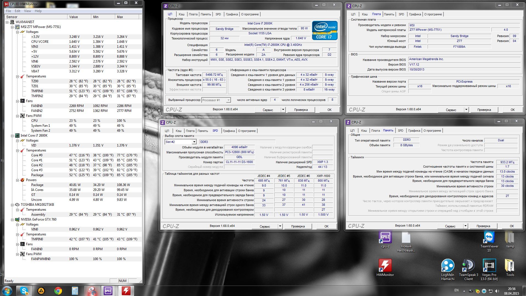This screenshot has width=526, height=296.
Task: Open TeamSpeak 3 Client desktop icon
Action: point(468,270)
